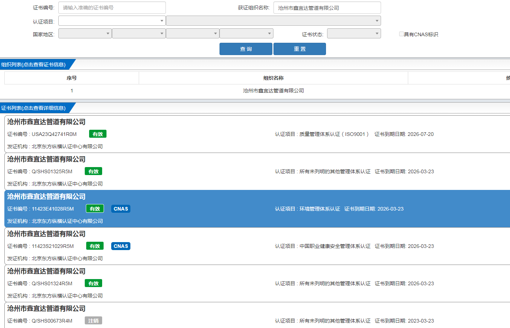Open the 证书状态 dropdown

[x=354, y=33]
